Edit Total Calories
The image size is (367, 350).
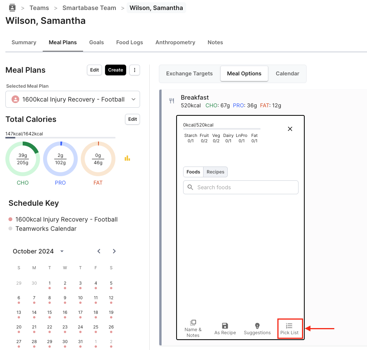click(x=132, y=119)
